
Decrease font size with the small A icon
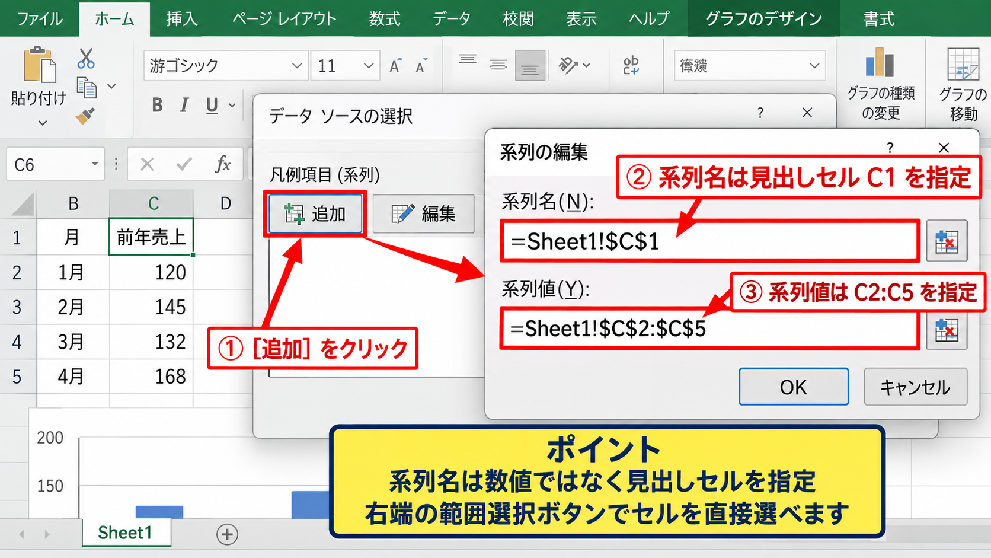[421, 65]
